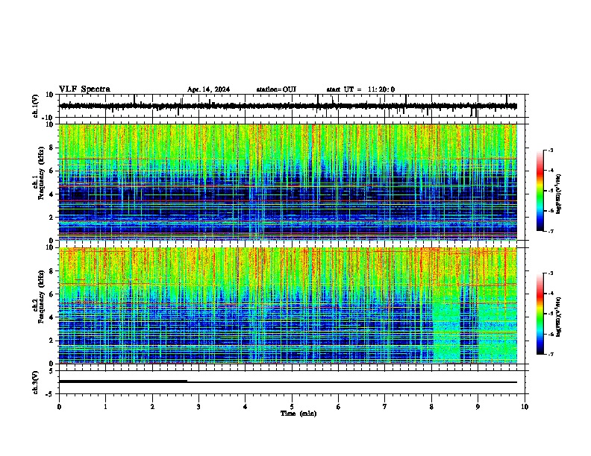The height and width of the screenshot is (456, 591).
Task: Click the "start UT = 11:20:0" text
Action: [360, 89]
